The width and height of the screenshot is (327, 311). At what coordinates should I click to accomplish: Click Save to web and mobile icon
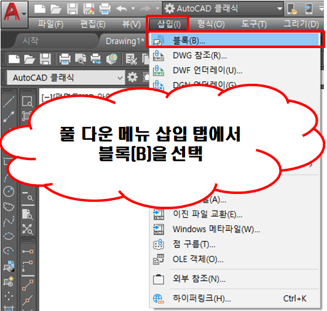tap(308, 9)
